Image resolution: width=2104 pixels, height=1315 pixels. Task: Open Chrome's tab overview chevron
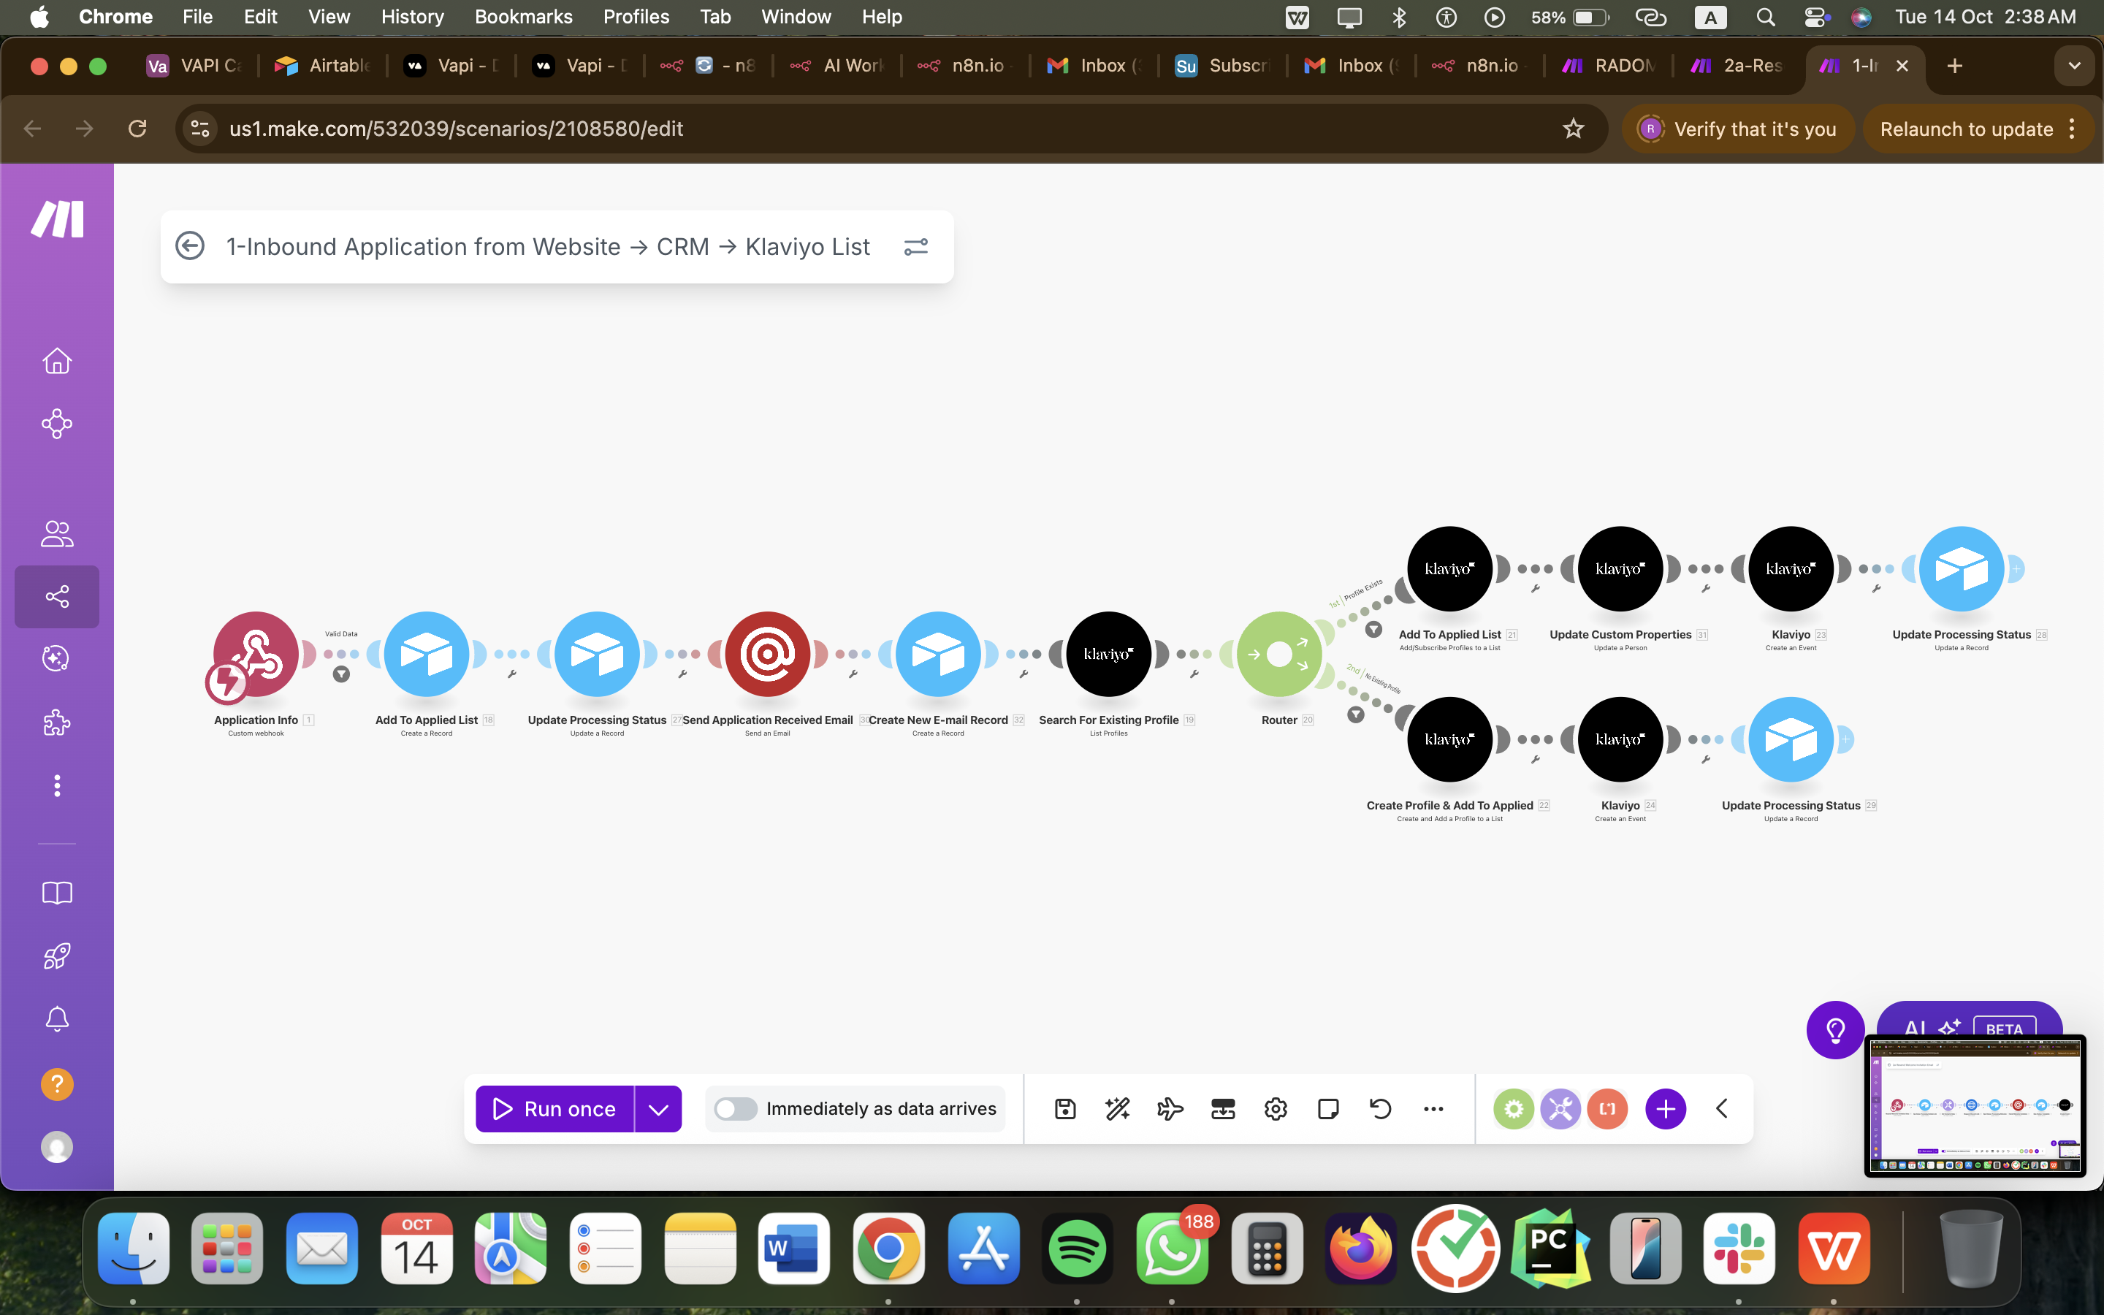pos(2073,66)
